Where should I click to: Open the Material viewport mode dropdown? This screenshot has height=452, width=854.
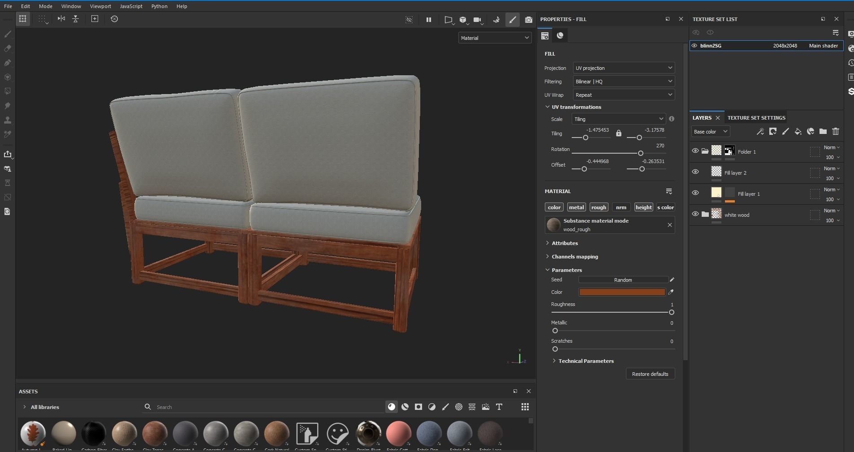[x=495, y=38]
